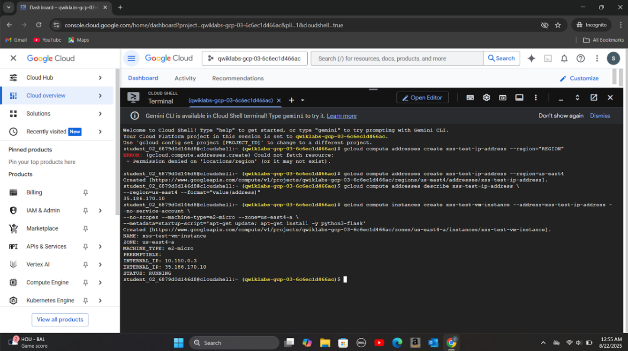Toggle the pin for Compute Engine

click(85, 283)
